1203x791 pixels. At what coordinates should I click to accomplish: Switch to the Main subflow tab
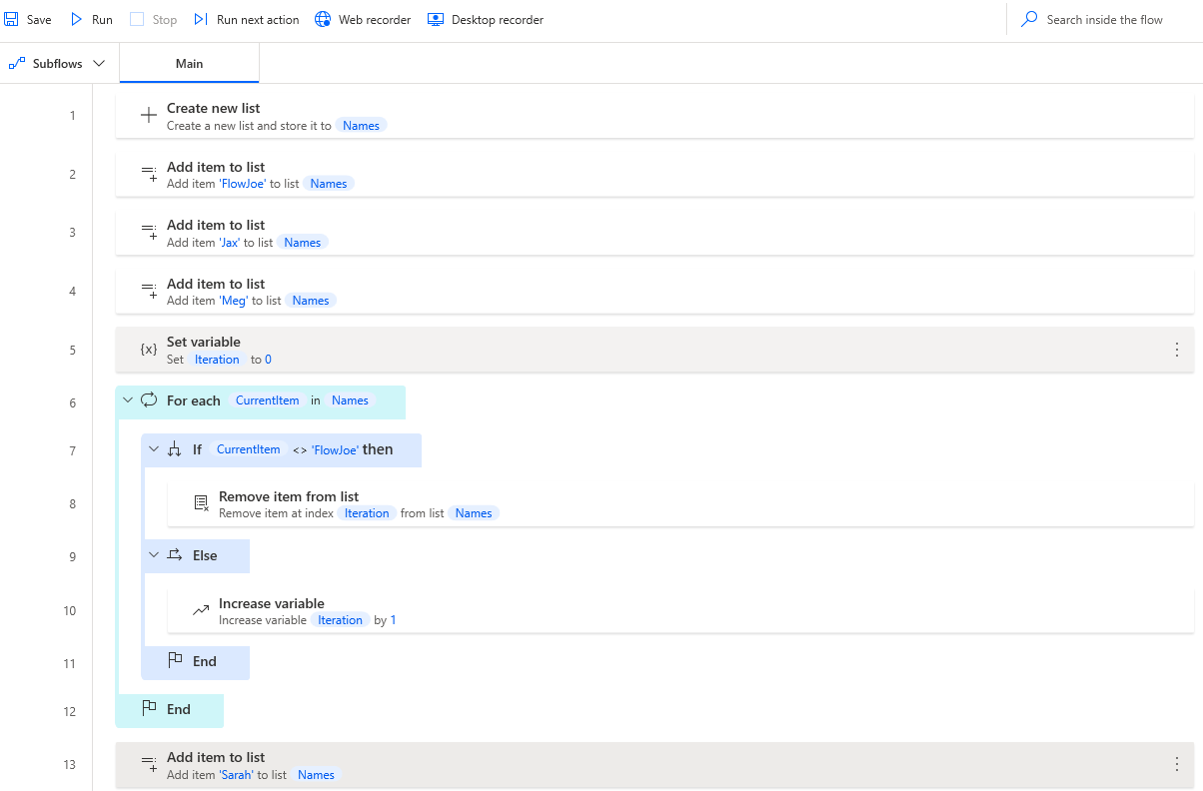coord(189,63)
